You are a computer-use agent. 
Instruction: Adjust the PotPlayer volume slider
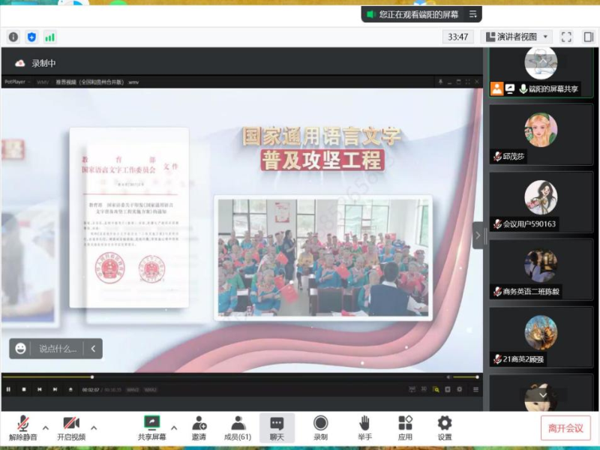pyautogui.click(x=465, y=377)
